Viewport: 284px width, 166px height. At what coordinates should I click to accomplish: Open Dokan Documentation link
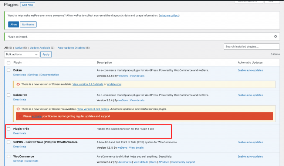click(50, 75)
